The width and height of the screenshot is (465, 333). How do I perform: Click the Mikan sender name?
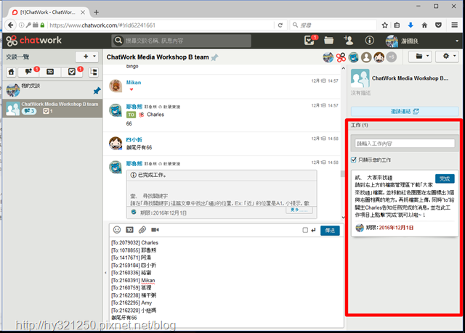point(134,82)
